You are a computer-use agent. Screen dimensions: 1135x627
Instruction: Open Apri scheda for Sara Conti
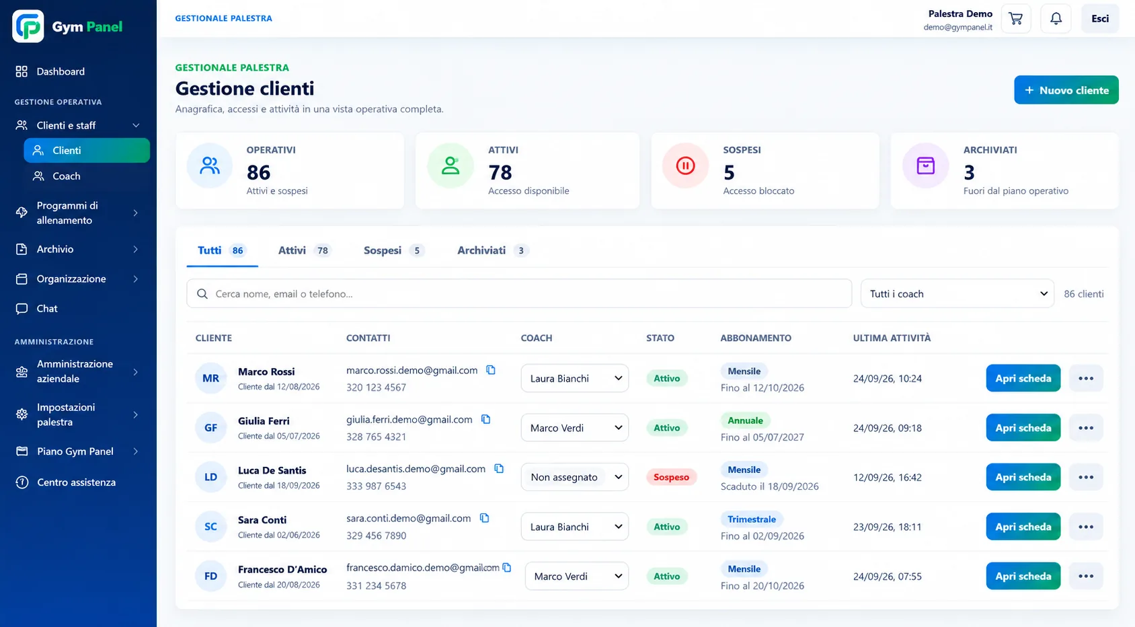[1023, 527]
